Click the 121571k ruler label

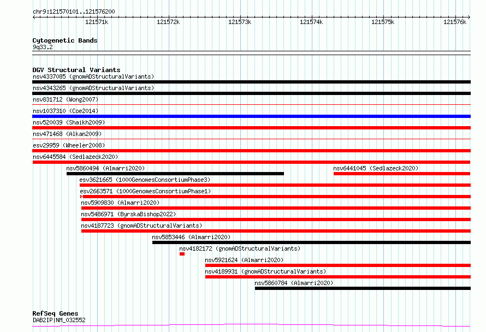tap(97, 22)
